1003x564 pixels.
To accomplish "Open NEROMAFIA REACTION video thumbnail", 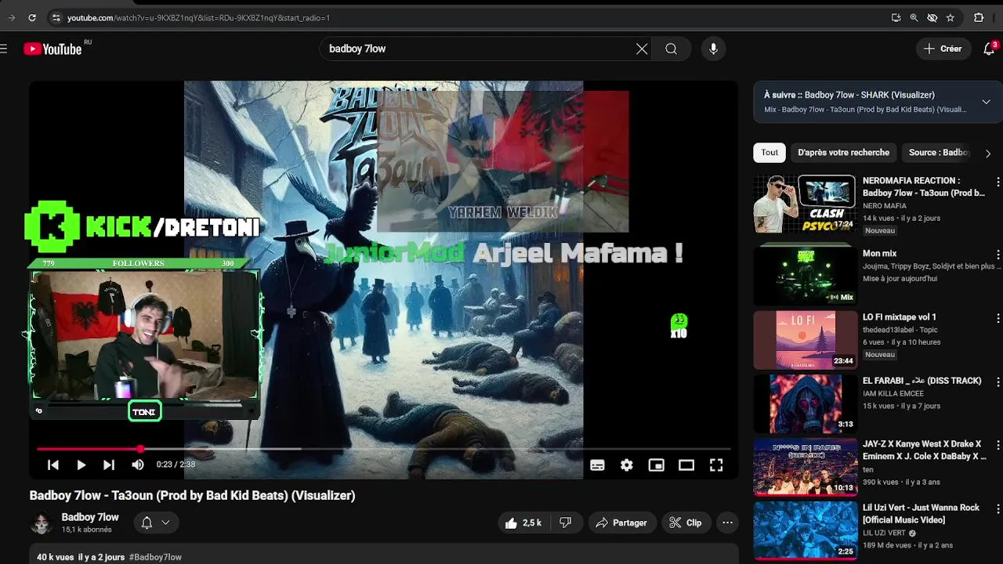I will [x=806, y=204].
